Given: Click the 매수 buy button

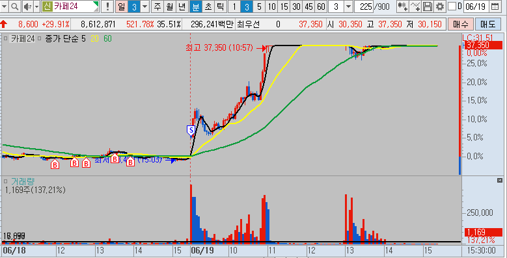Looking at the screenshot, I should [x=460, y=24].
